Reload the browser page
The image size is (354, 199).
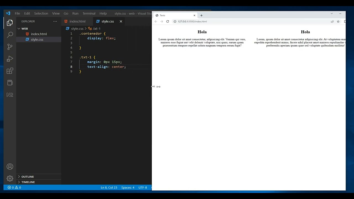pyautogui.click(x=168, y=22)
